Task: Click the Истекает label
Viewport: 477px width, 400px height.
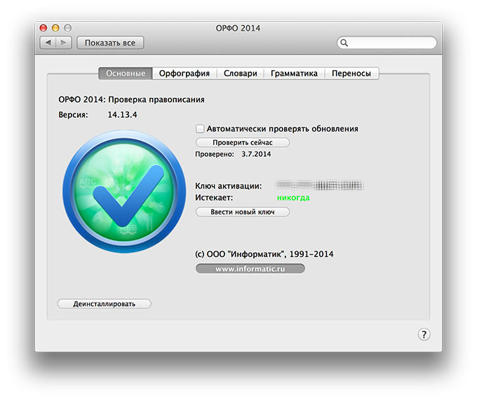Action: tap(214, 198)
